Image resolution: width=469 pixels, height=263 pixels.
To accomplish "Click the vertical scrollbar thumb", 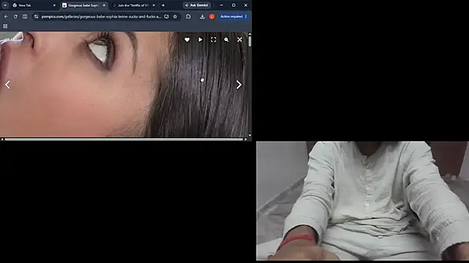I will coord(250,41).
